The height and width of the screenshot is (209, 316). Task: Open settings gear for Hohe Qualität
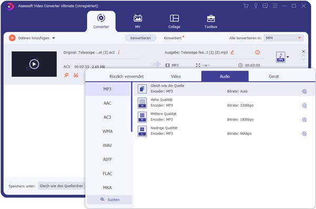point(304,106)
